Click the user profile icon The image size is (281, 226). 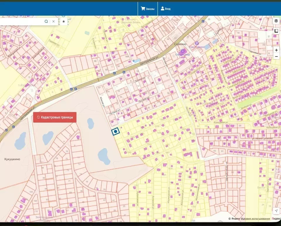(162, 9)
